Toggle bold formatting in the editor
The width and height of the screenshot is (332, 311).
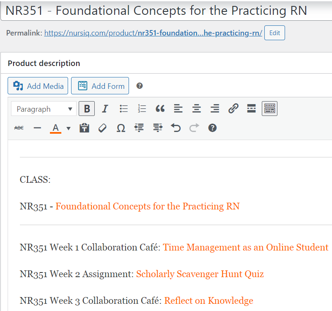[87, 109]
